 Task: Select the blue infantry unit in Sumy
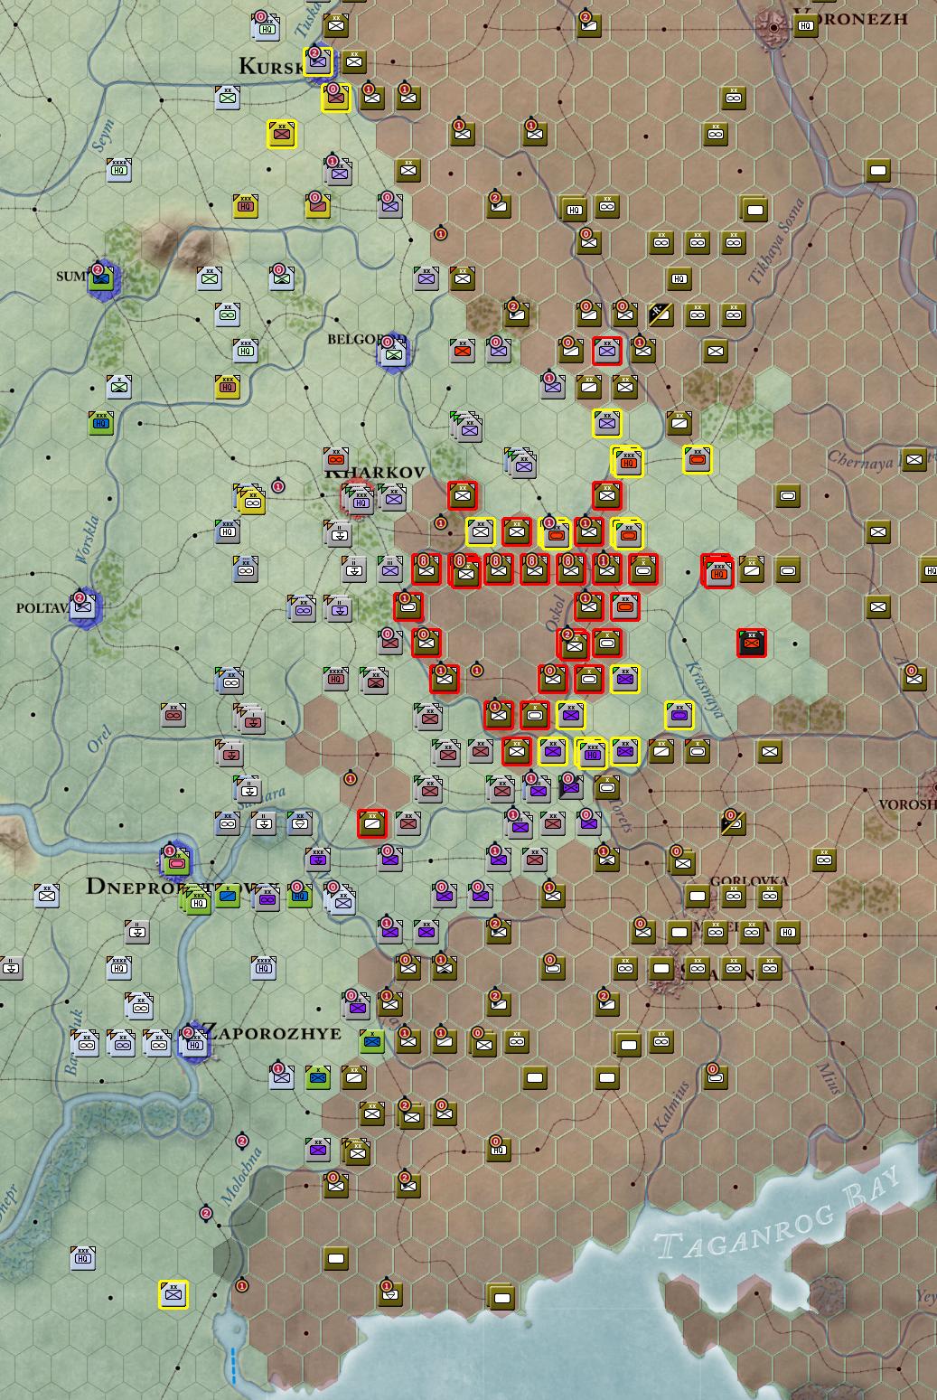(101, 279)
